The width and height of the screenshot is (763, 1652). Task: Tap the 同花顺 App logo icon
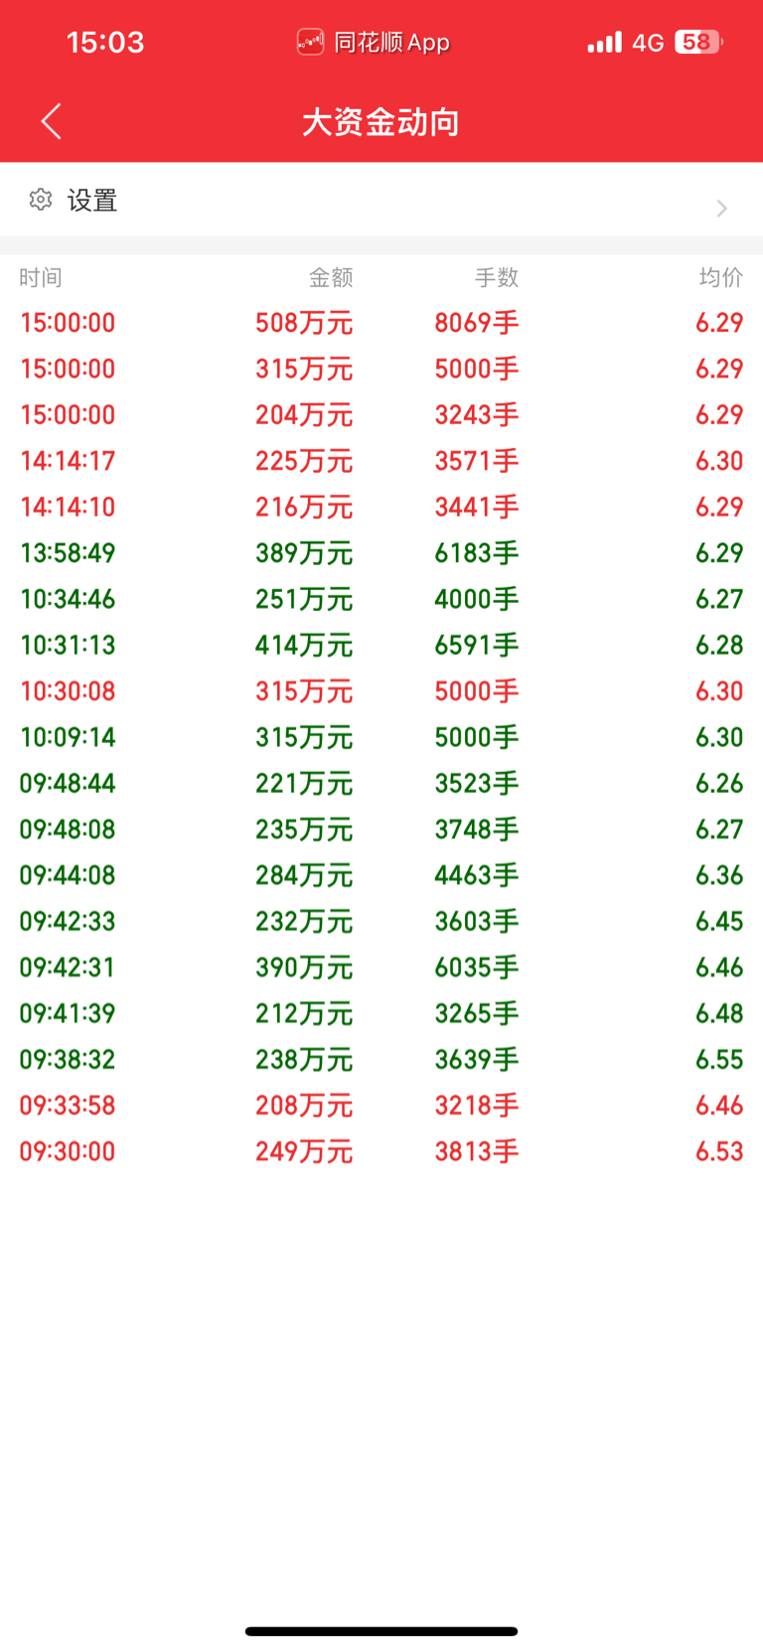click(x=310, y=42)
